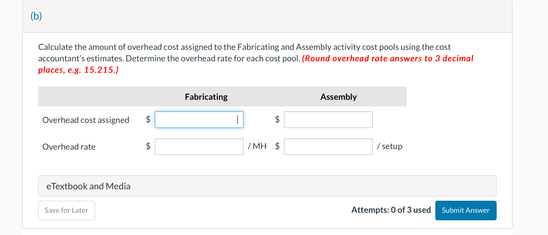Image resolution: width=548 pixels, height=235 pixels.
Task: Click the Assembly overhead cost assigned field
Action: coord(328,120)
